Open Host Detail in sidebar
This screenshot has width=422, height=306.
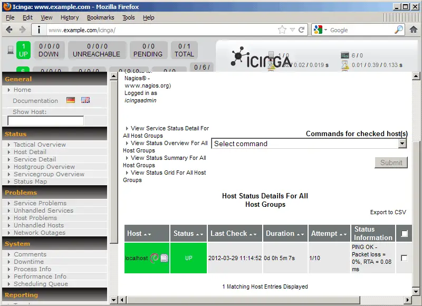(30, 152)
